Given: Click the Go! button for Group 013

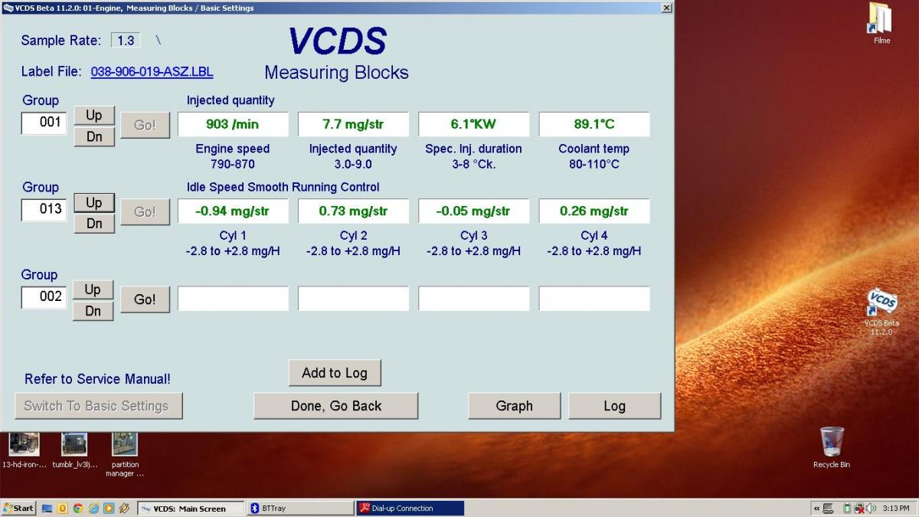Looking at the screenshot, I should click(145, 212).
